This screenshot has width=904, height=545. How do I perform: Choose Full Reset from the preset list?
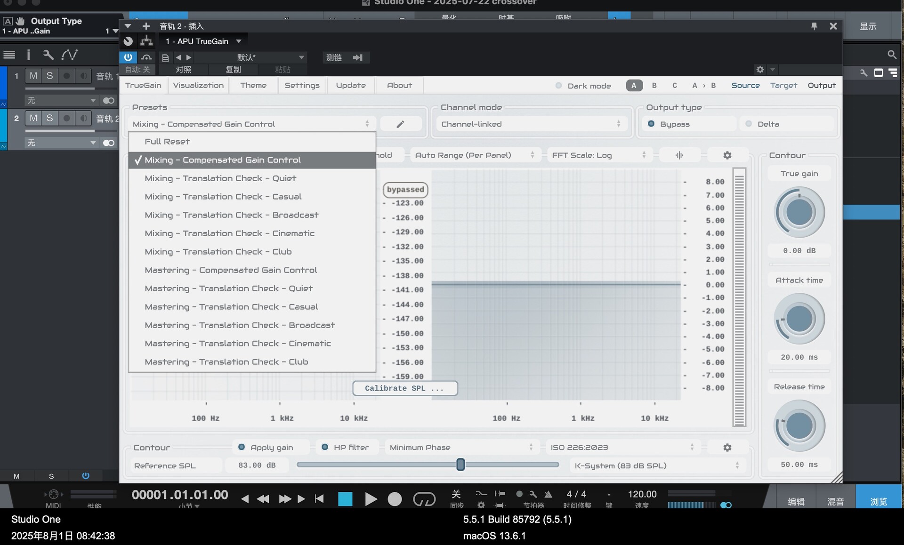pyautogui.click(x=252, y=142)
